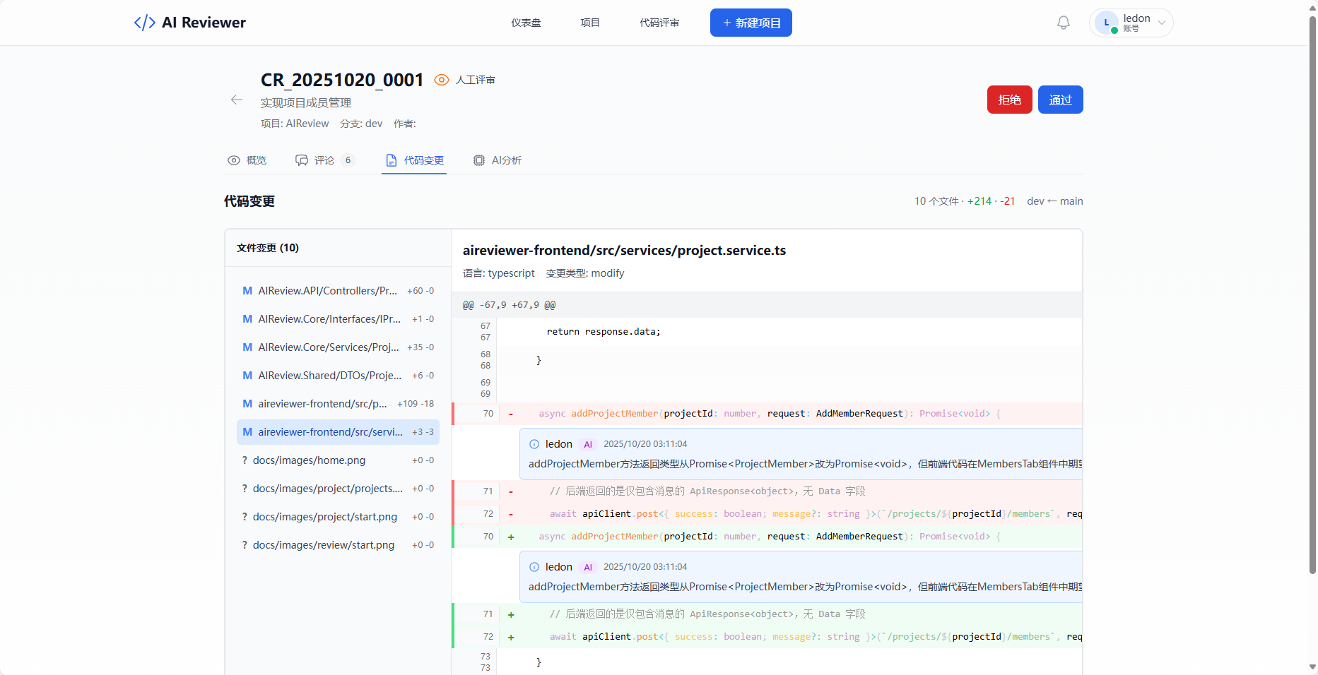The image size is (1318, 675).
Task: Select file AIReview.Shared/DTOs/Proje...
Action: (338, 376)
